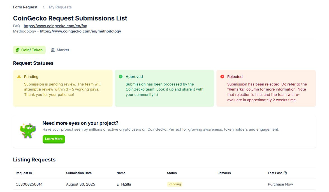
Task: Click request ID CL3008250014
Action: tap(29, 184)
